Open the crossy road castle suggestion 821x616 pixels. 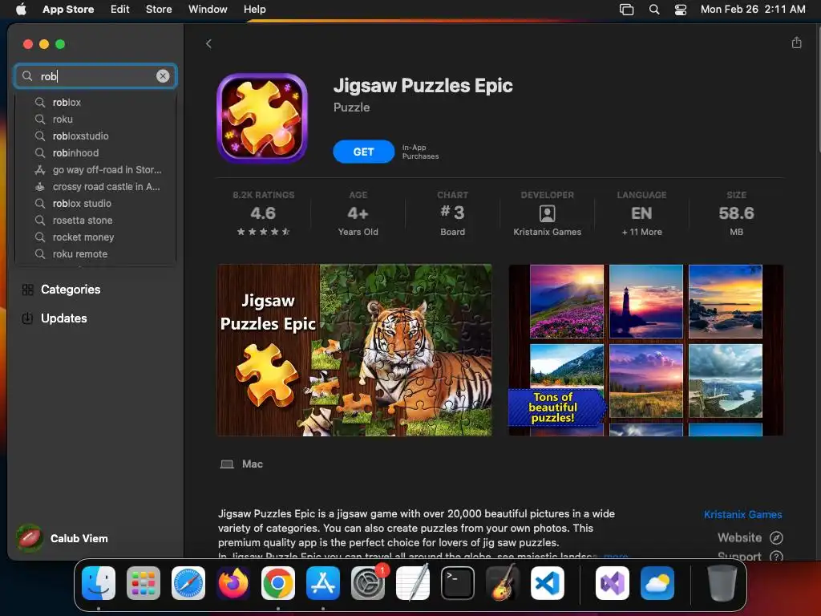coord(95,186)
